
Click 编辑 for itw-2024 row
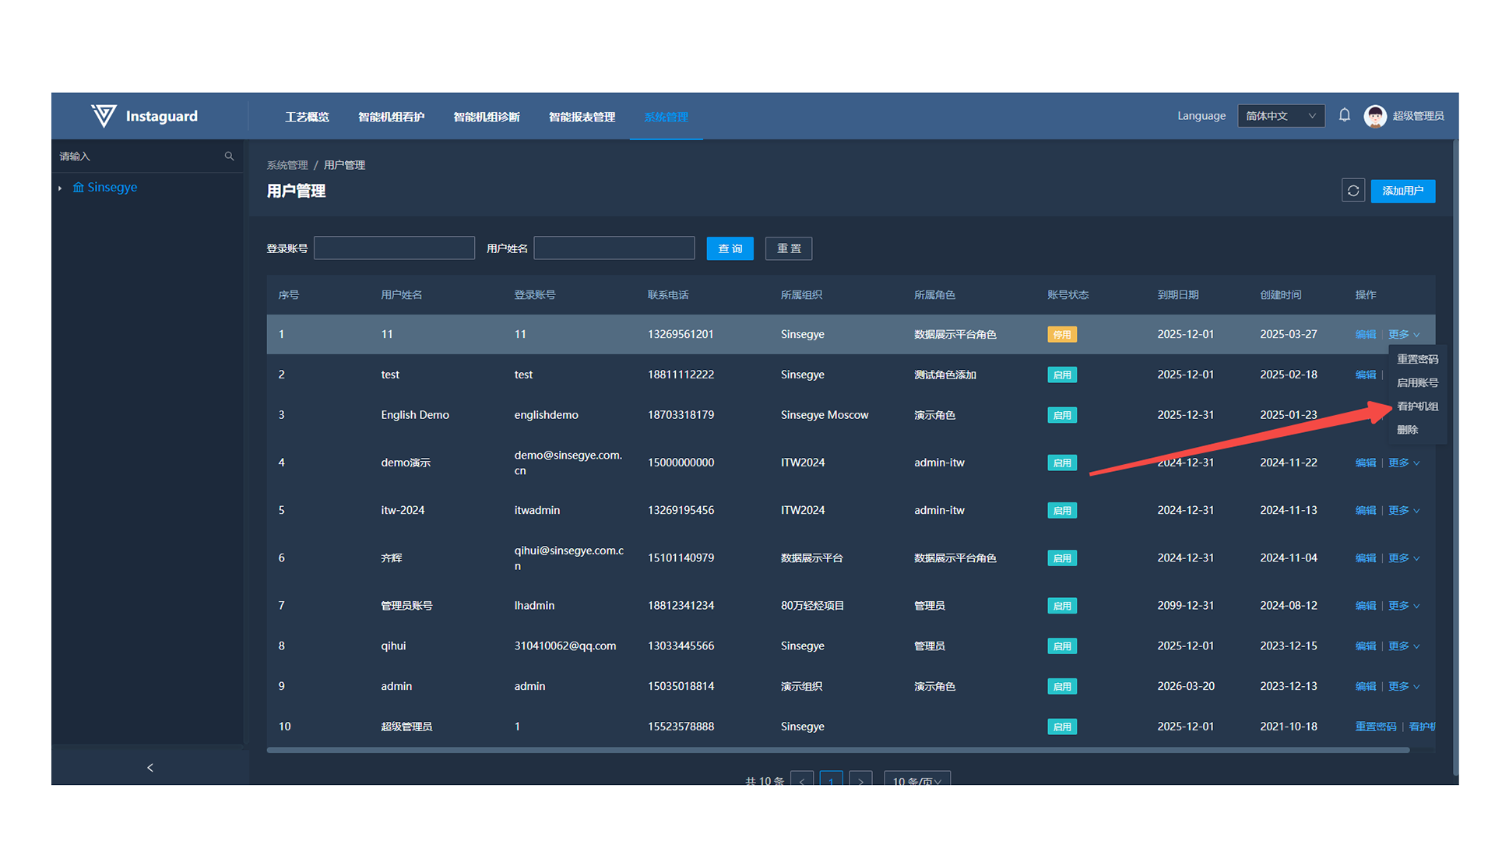pyautogui.click(x=1365, y=511)
